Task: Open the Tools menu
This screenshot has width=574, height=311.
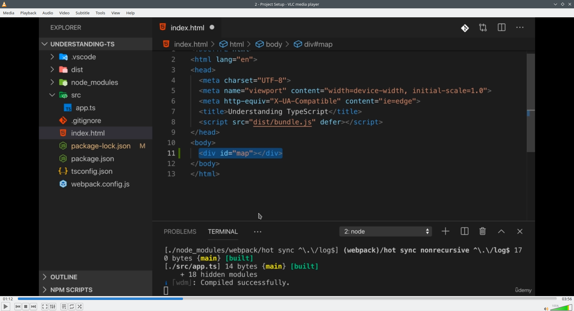Action: [100, 13]
